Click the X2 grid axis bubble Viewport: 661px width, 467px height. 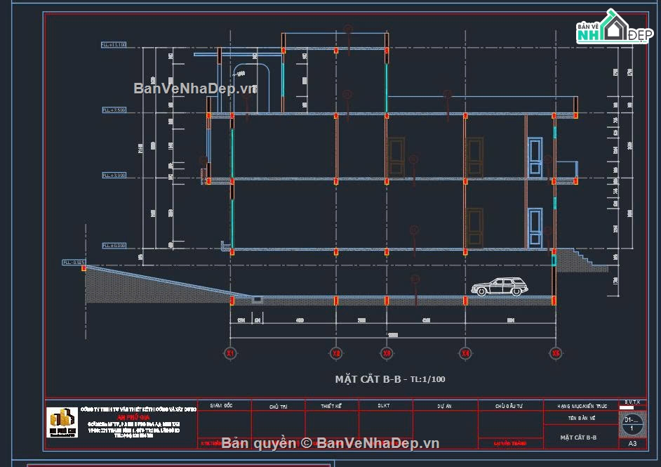(336, 353)
